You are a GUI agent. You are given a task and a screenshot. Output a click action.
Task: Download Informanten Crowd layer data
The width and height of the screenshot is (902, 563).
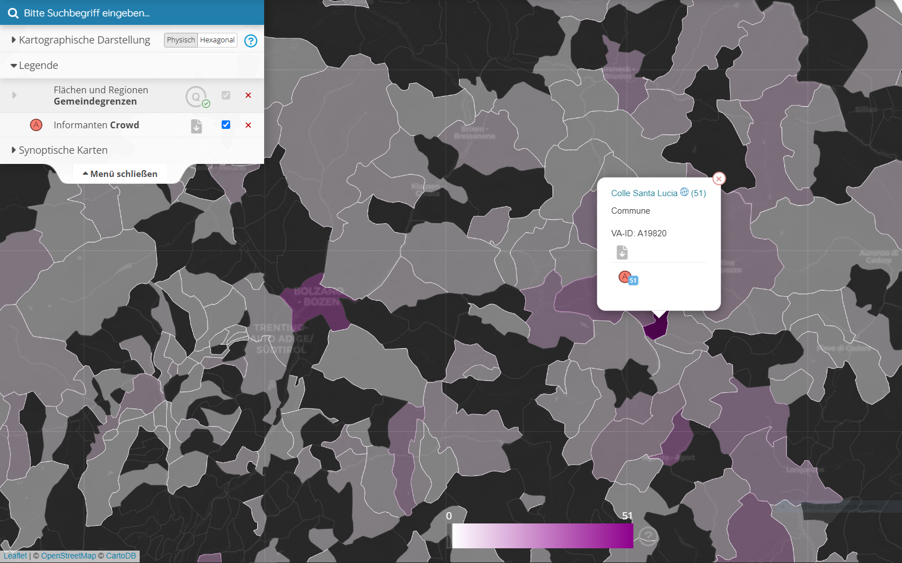pyautogui.click(x=196, y=126)
